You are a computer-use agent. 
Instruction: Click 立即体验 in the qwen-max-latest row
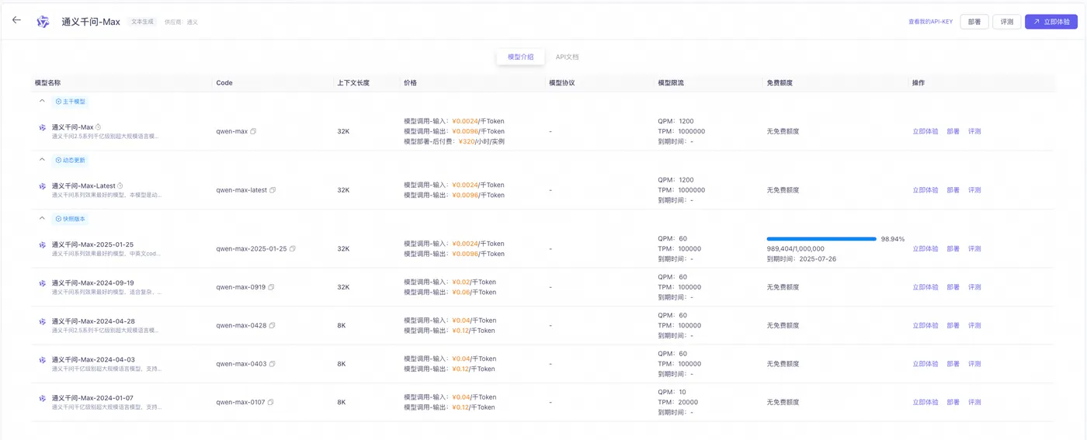click(926, 190)
